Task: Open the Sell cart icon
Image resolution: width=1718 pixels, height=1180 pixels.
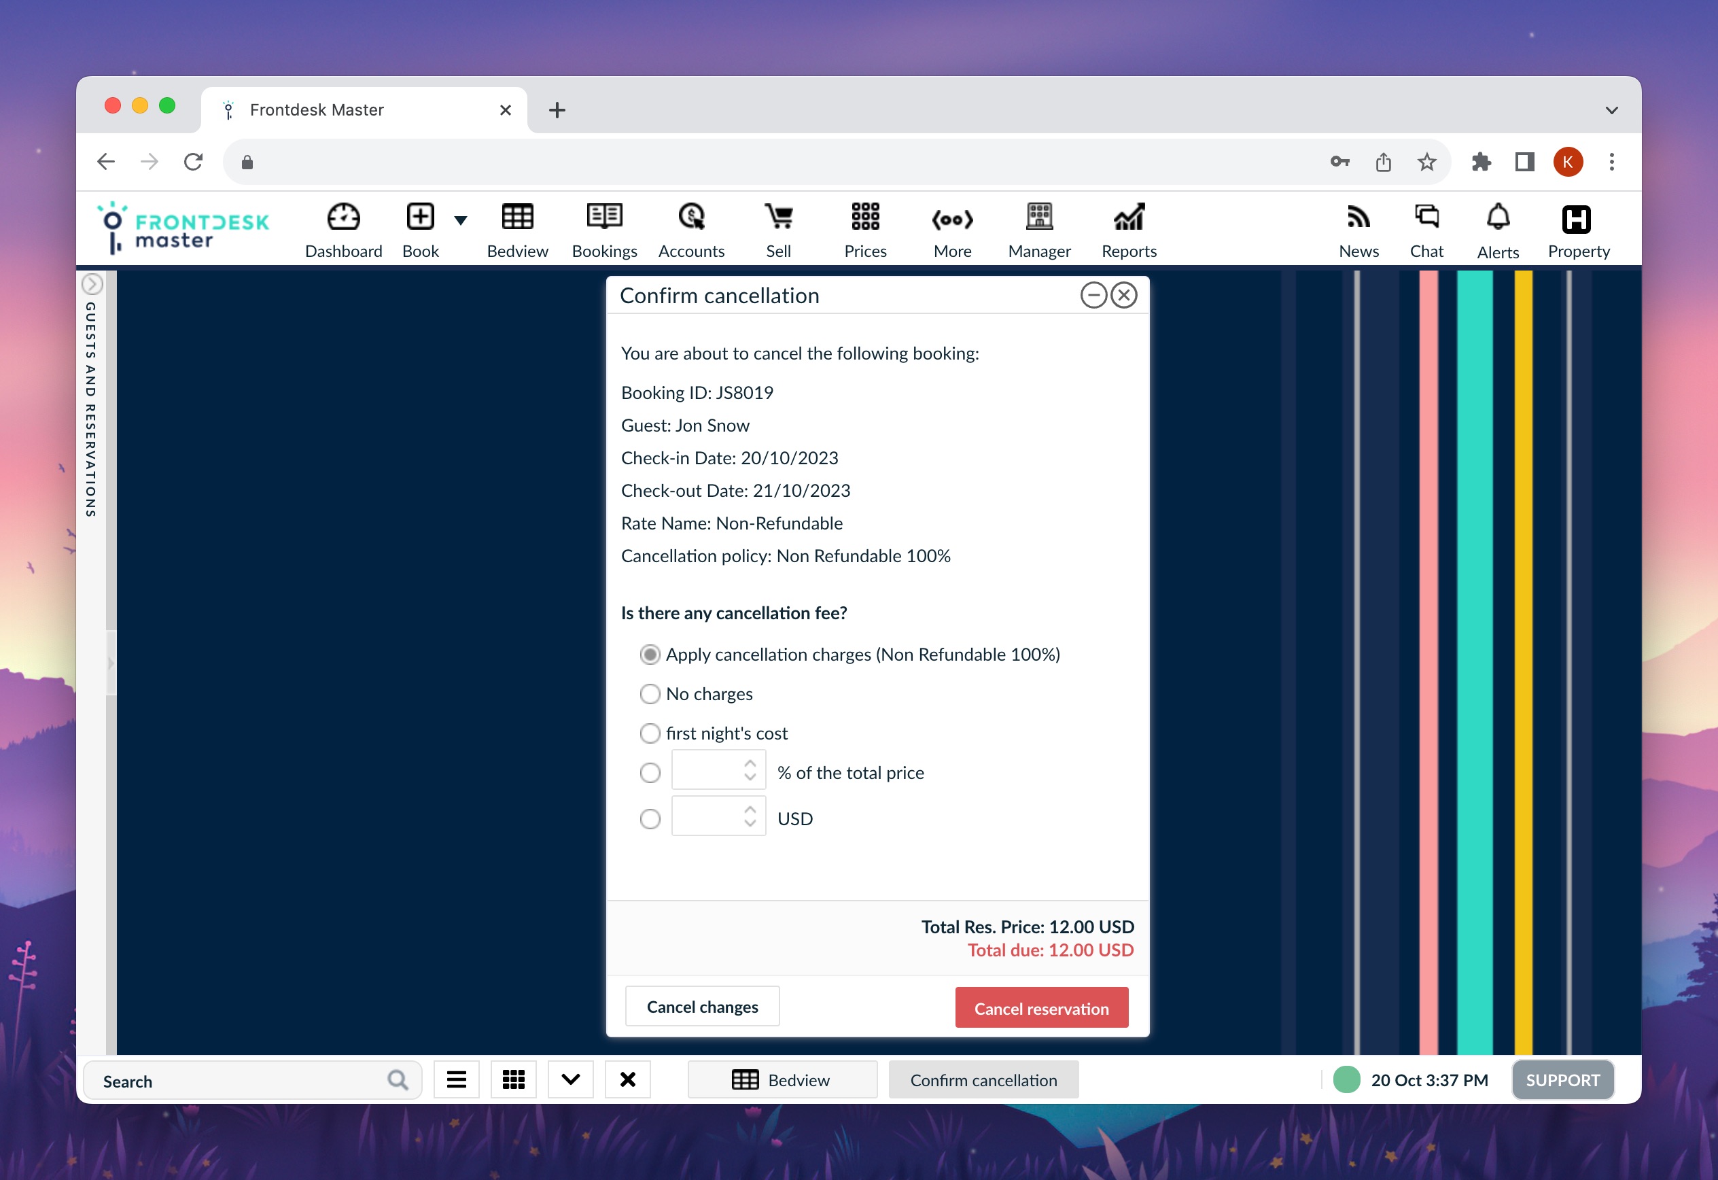Action: (778, 218)
